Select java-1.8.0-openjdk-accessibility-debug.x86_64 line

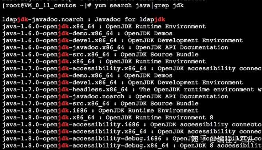click(132, 146)
